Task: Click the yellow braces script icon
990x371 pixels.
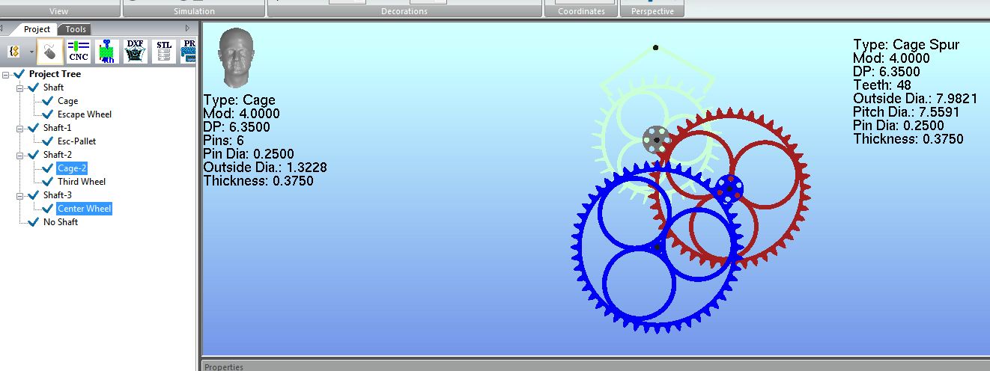Action: (x=14, y=52)
